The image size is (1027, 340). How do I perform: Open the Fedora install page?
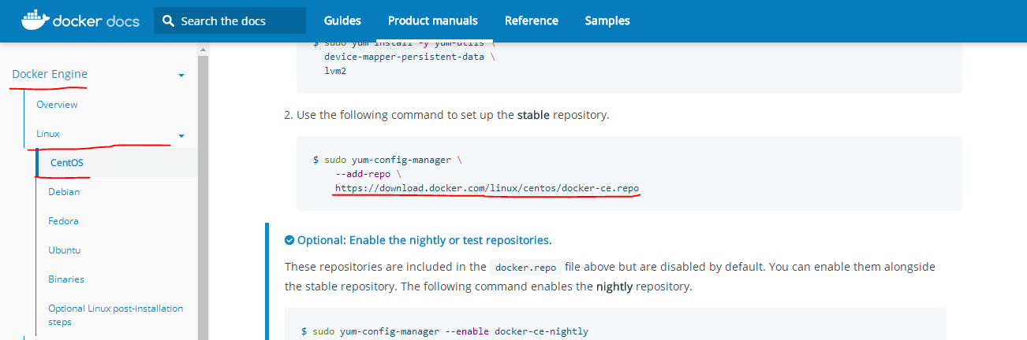(63, 221)
